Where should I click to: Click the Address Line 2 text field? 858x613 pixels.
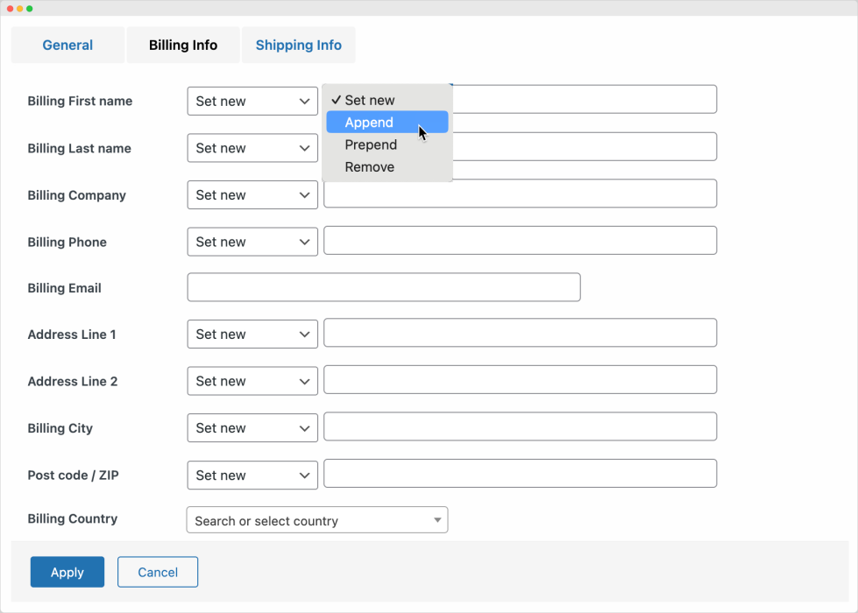[x=520, y=381]
